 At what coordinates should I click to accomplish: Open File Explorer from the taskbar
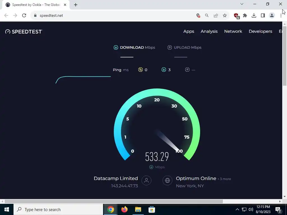click(138, 209)
